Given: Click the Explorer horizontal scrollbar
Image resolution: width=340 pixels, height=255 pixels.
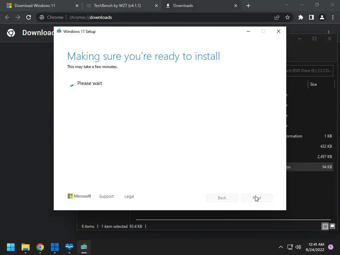Looking at the screenshot, I should [233, 220].
